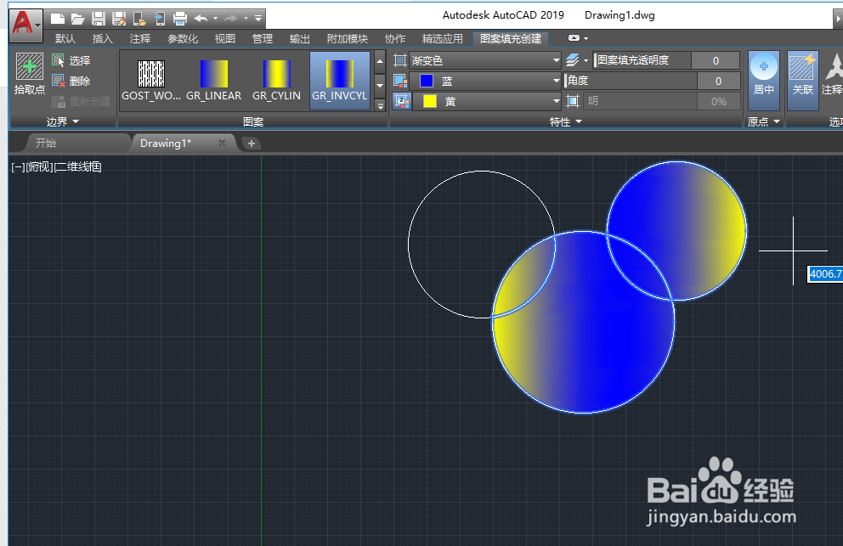Create a new drawing from Quick Access toolbar
The height and width of the screenshot is (546, 843).
pos(58,20)
